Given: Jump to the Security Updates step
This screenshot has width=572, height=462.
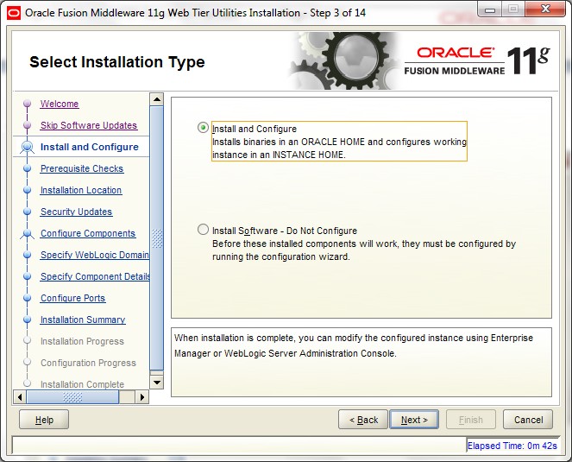Looking at the screenshot, I should [x=76, y=212].
